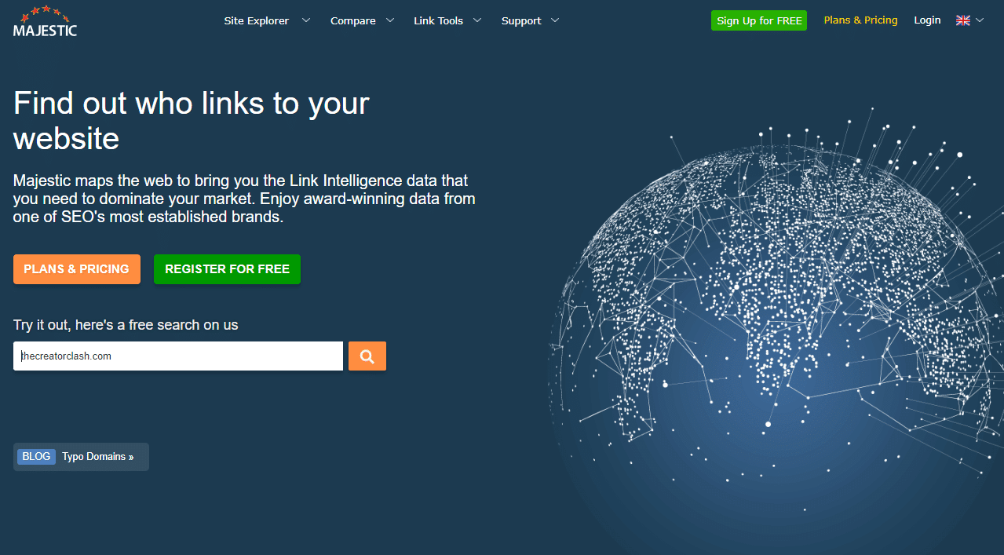Viewport: 1004px width, 555px height.
Task: Click the orange PLANS & PRICING button
Action: (77, 268)
